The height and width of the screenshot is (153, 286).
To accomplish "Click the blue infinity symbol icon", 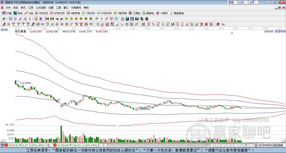I will pyautogui.click(x=223, y=24).
